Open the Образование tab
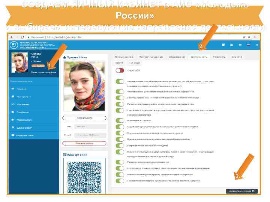270x202 pixels. 177,57
